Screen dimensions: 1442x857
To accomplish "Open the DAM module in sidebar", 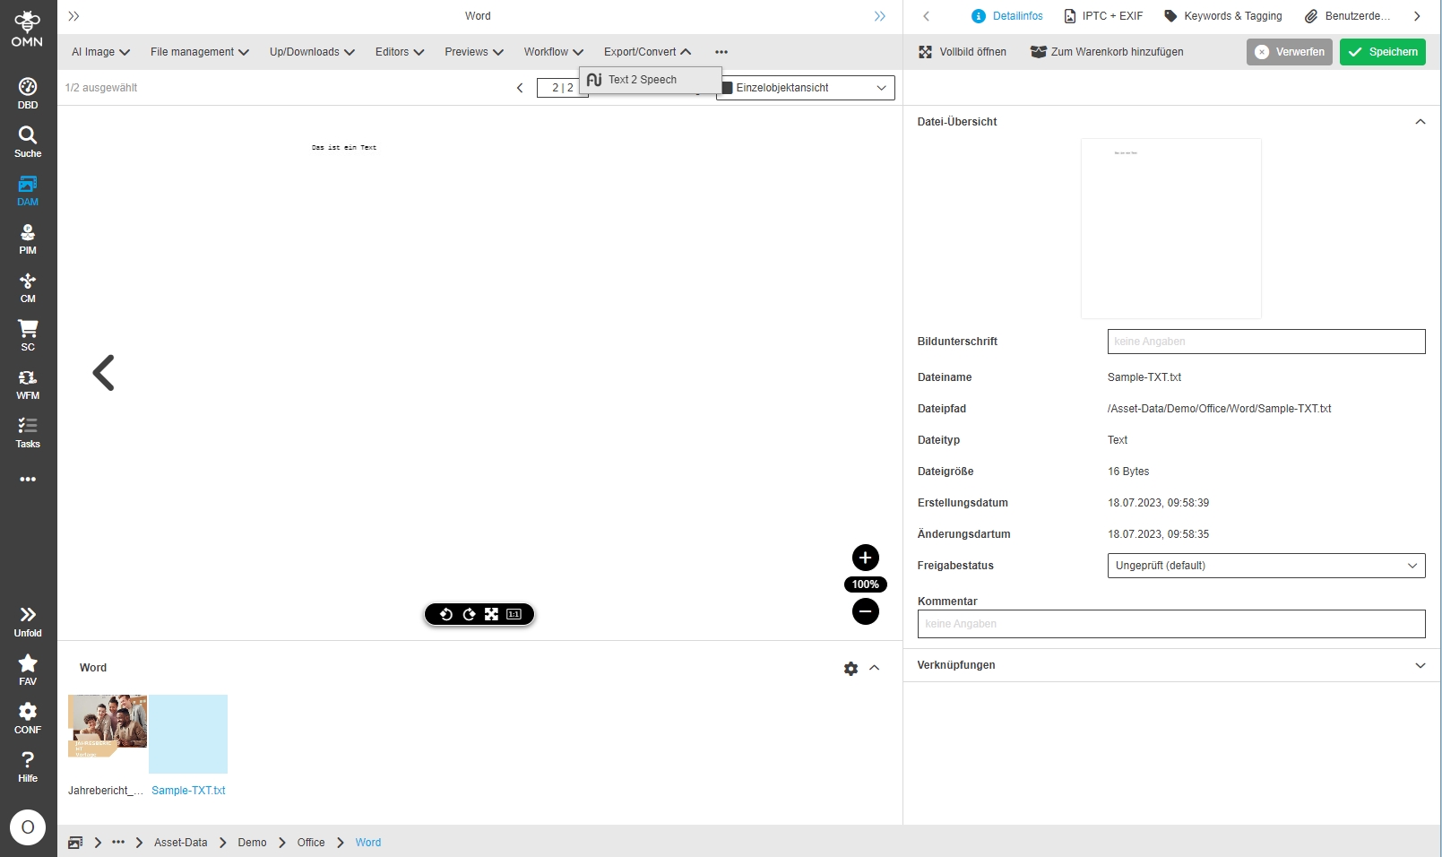I will (x=28, y=190).
